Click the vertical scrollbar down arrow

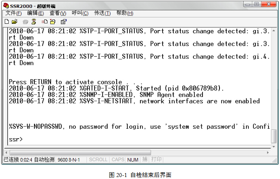(274, 145)
